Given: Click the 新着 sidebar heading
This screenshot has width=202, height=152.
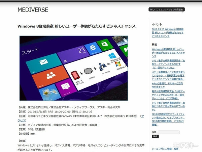Looking at the screenshot, I should (x=154, y=45).
